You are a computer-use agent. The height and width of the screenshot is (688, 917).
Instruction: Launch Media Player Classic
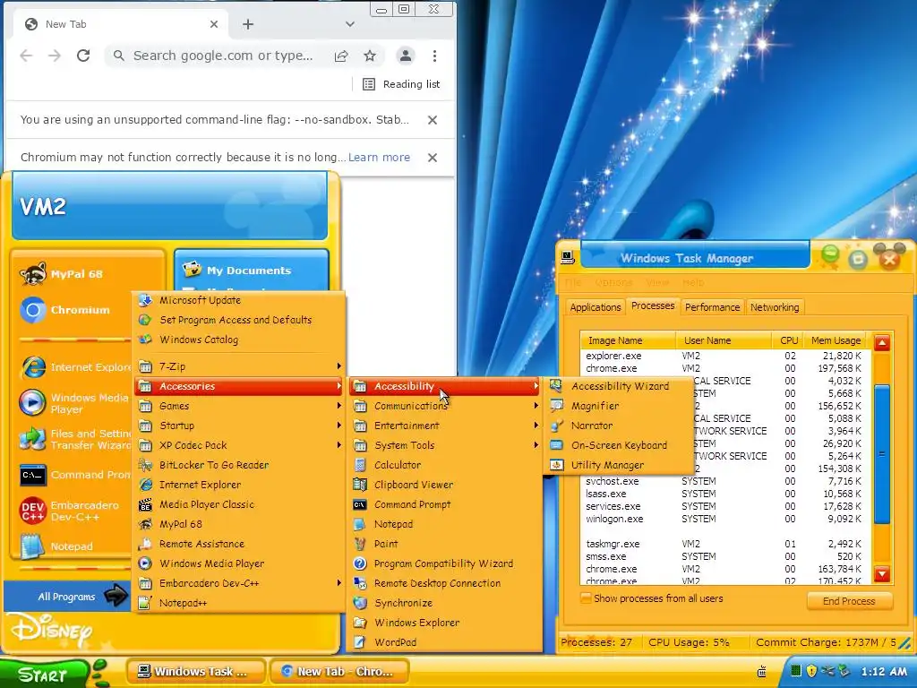click(x=238, y=504)
